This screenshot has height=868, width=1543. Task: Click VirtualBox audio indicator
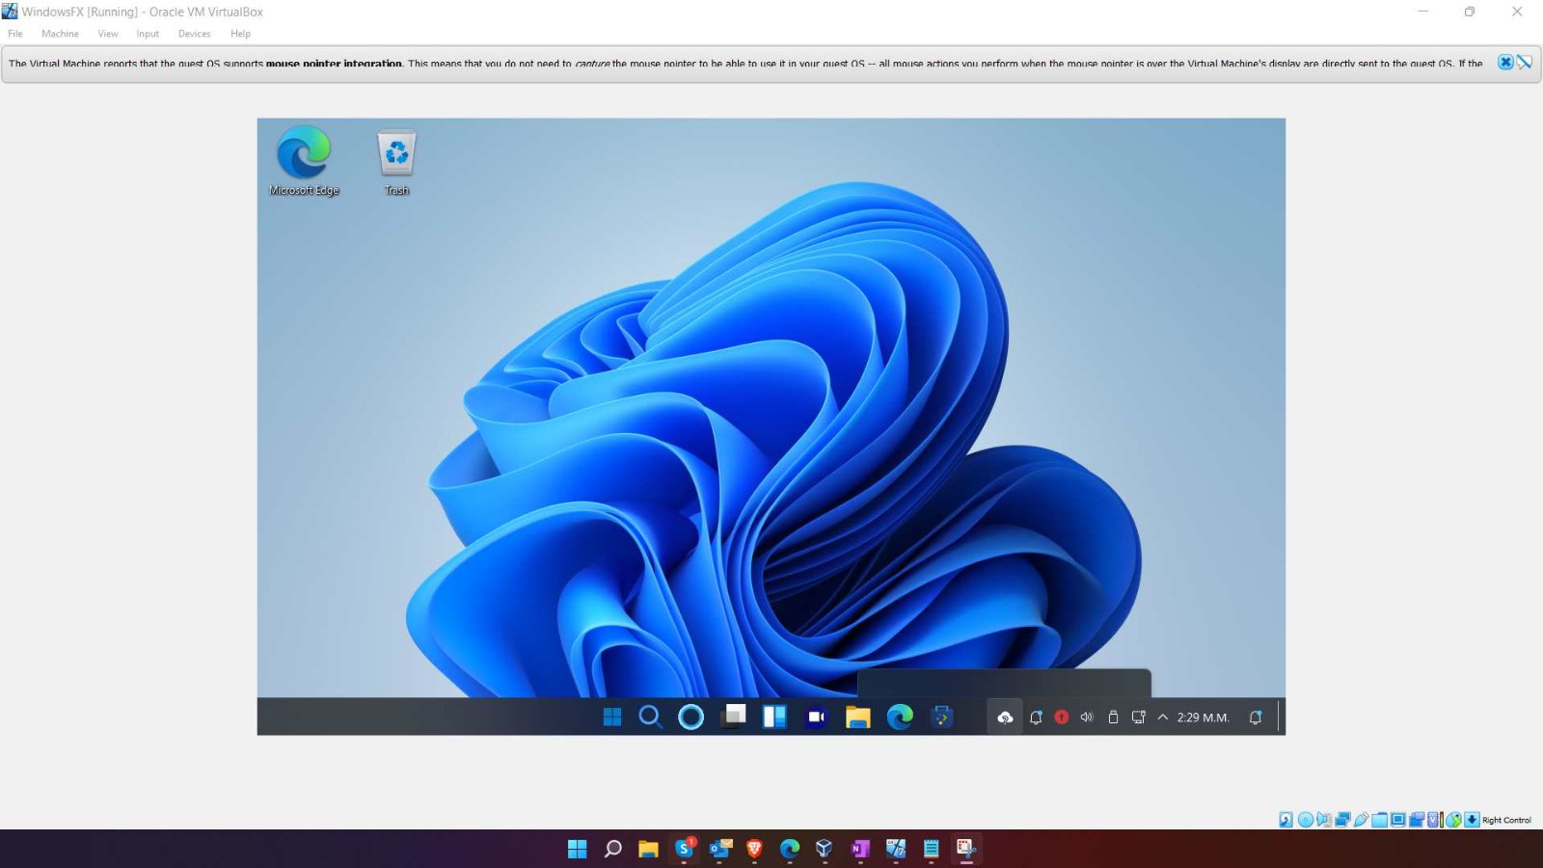coord(1324,820)
